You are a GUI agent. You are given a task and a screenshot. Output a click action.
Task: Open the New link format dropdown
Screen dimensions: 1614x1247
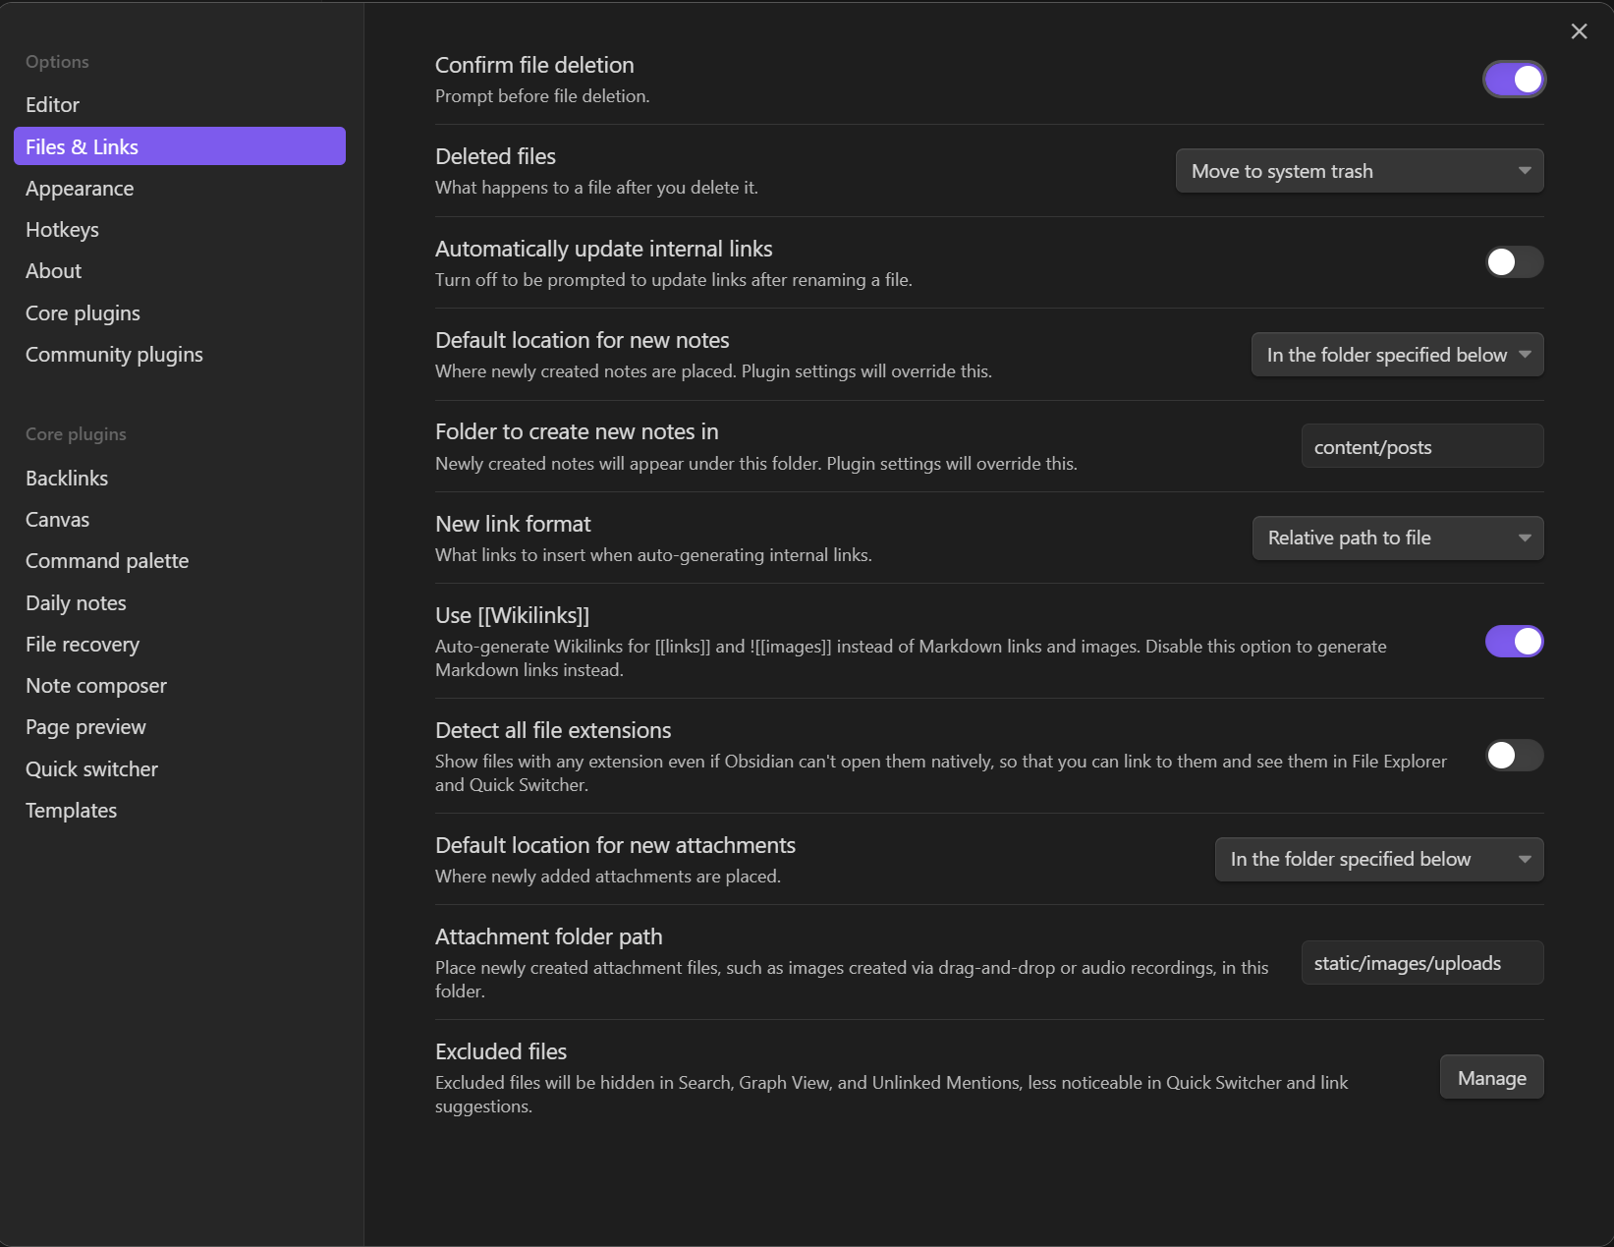[x=1397, y=538]
